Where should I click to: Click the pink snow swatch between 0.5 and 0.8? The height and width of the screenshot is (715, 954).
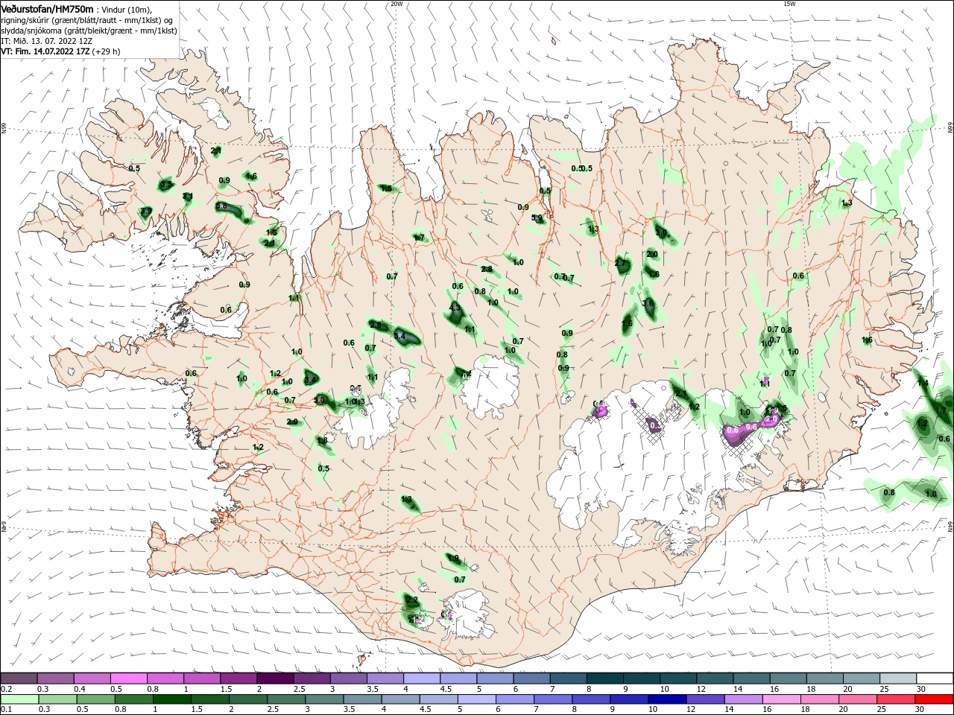(129, 679)
